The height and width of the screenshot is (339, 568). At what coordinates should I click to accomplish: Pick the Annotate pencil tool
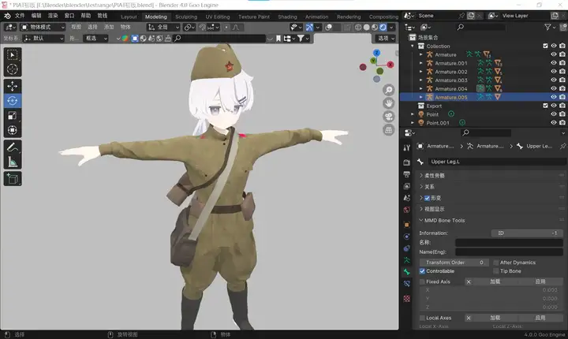click(x=13, y=147)
